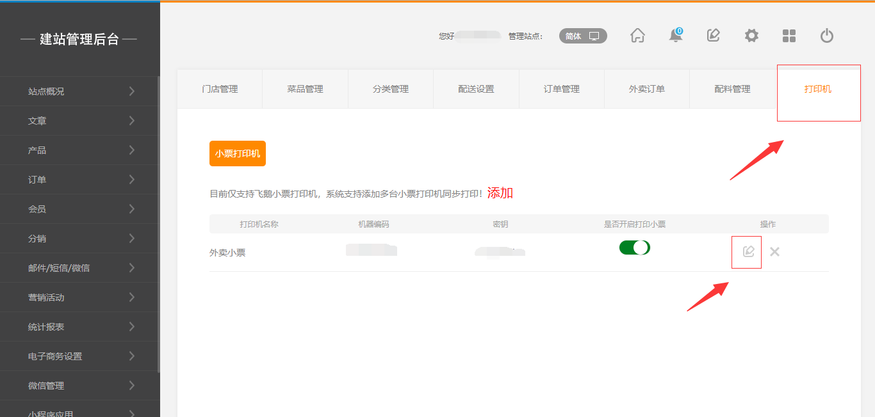Click the red 添加 link
The height and width of the screenshot is (417, 875).
pyautogui.click(x=500, y=193)
